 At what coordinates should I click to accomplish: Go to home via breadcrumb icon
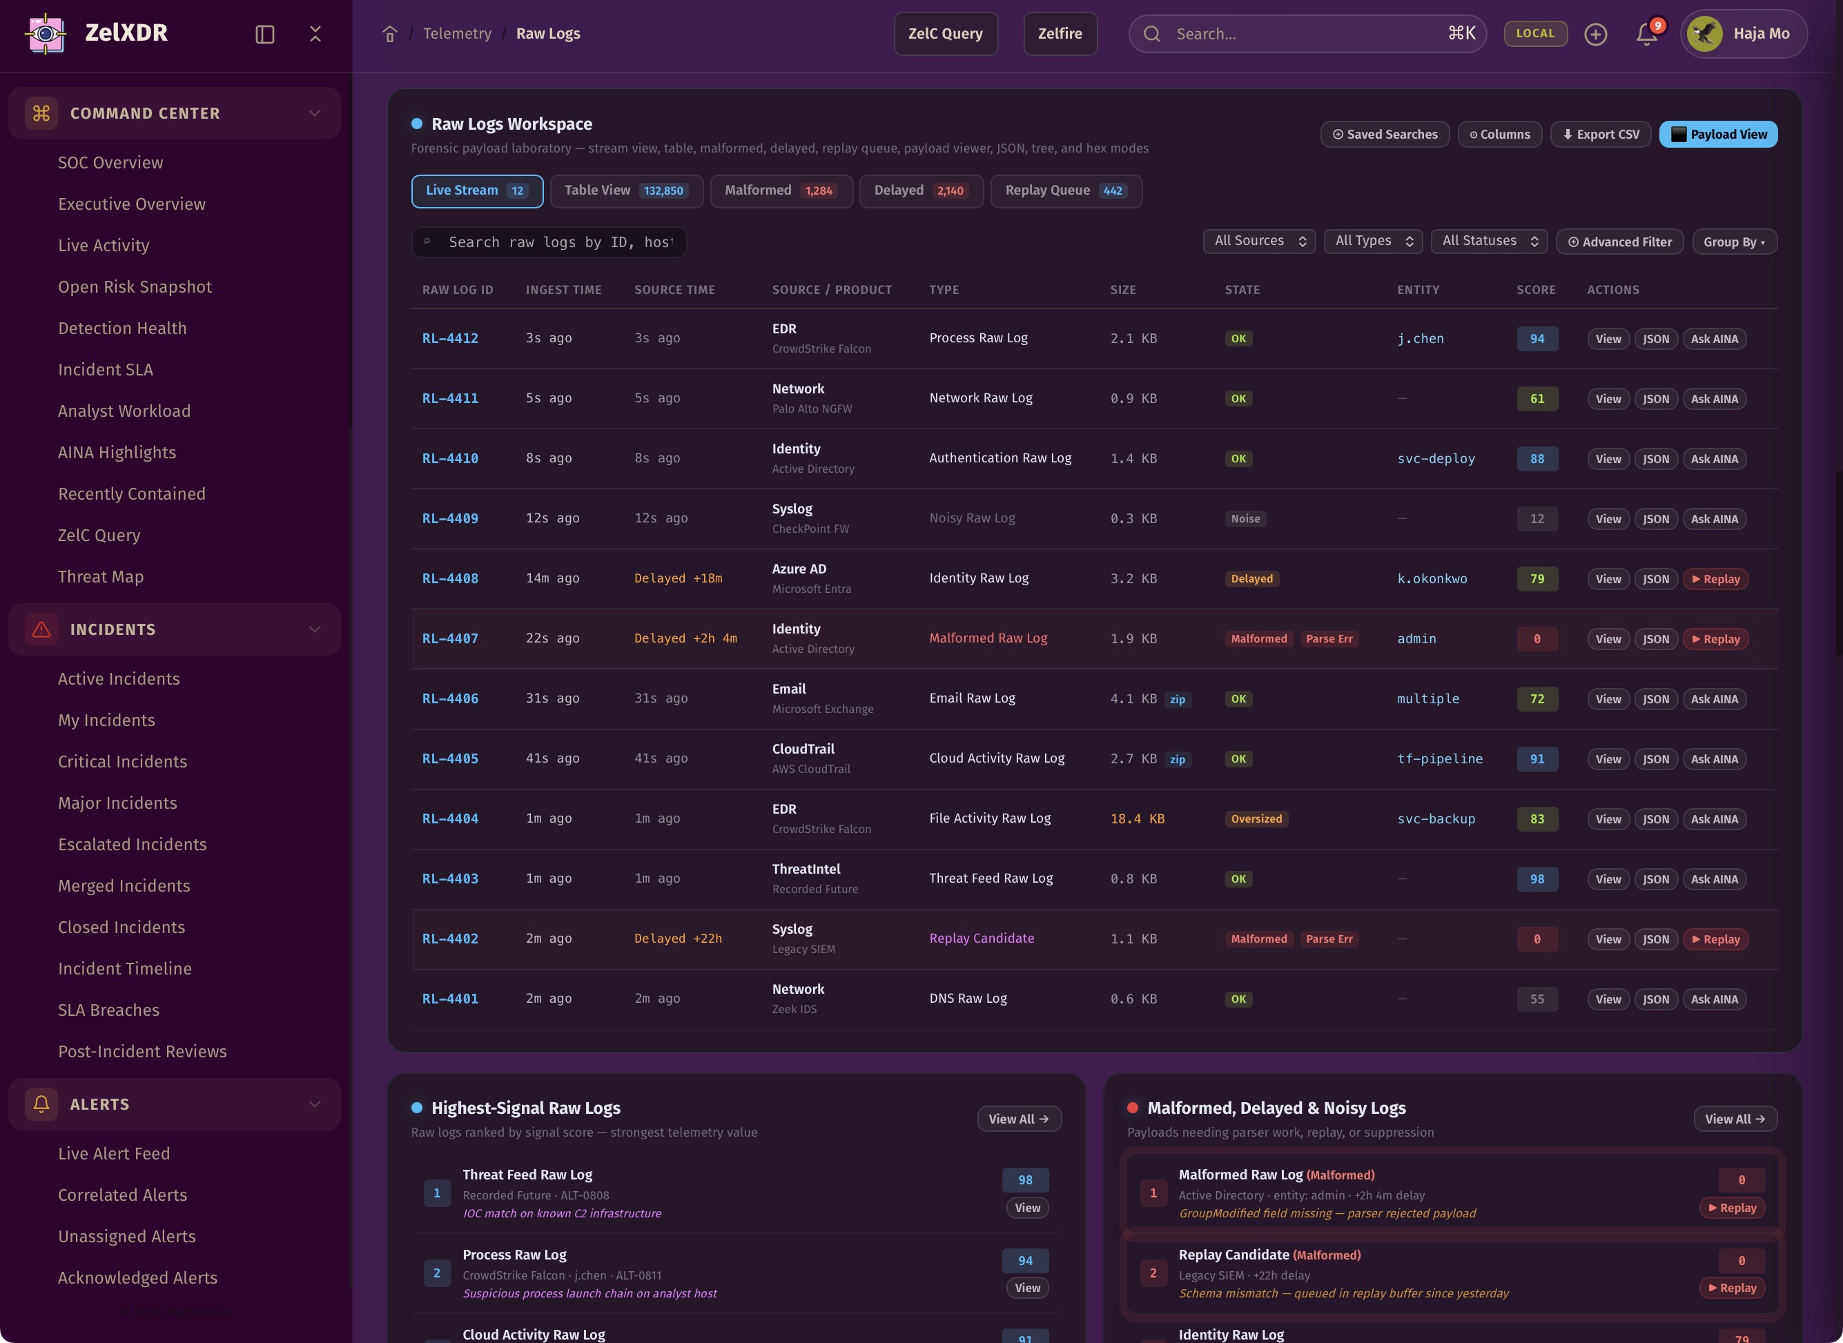click(389, 34)
